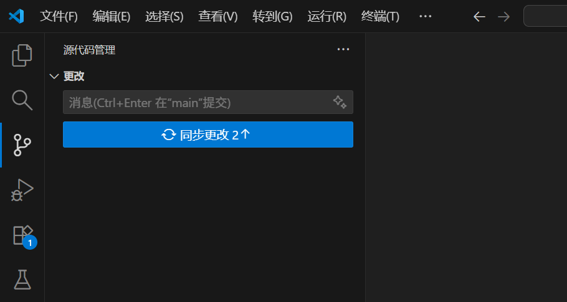This screenshot has height=302, width=567.
Task: Open the Testing flask icon
Action: 22,279
